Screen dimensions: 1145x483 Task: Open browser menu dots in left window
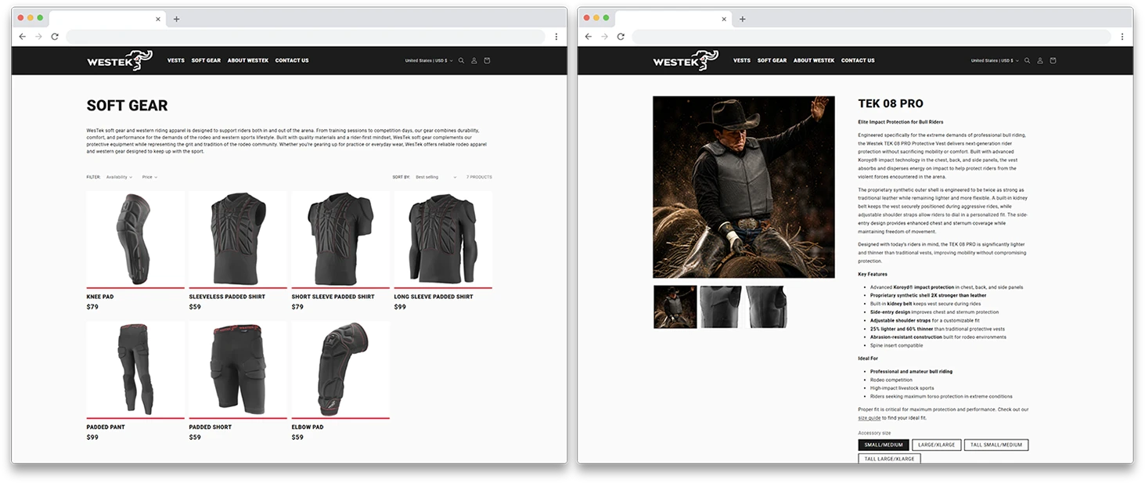[x=556, y=36]
